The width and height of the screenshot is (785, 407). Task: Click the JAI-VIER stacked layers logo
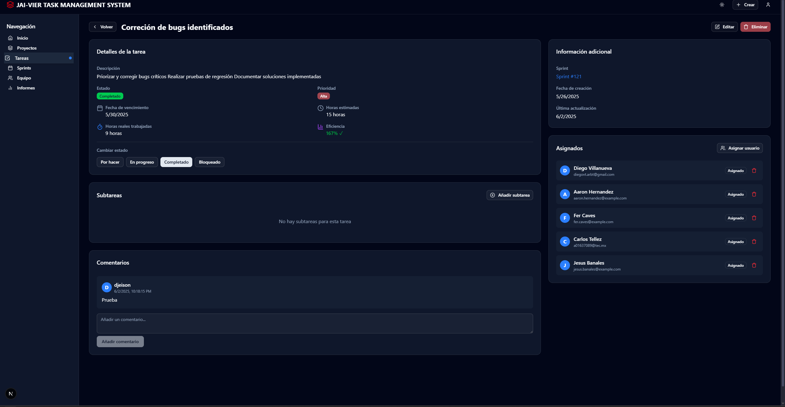click(x=10, y=5)
